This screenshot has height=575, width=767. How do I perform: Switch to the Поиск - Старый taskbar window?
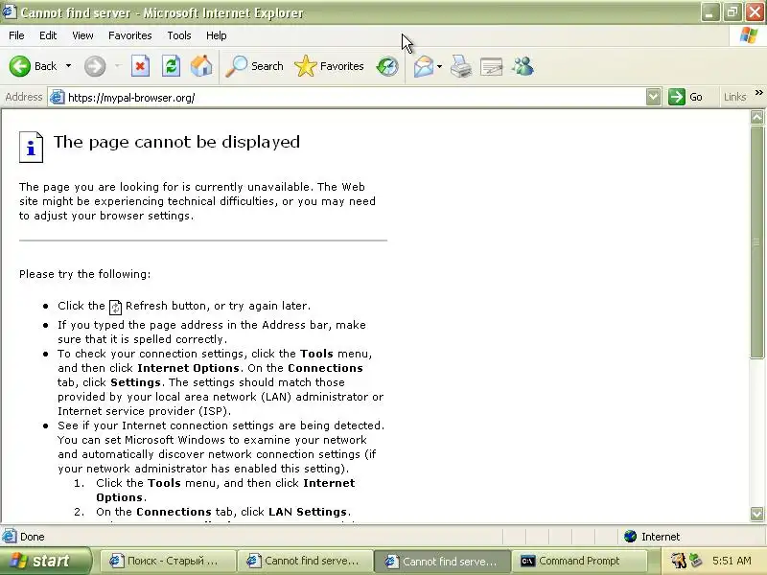pyautogui.click(x=167, y=561)
